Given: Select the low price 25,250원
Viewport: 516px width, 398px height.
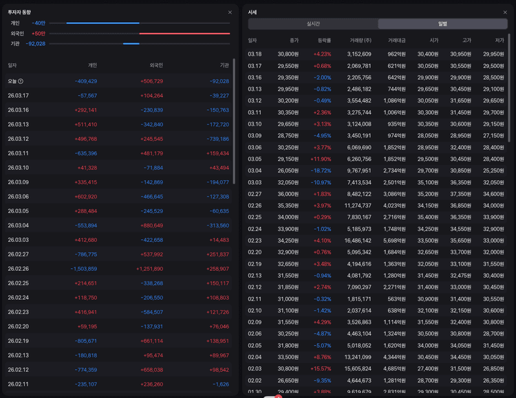Looking at the screenshot, I should pos(493,170).
